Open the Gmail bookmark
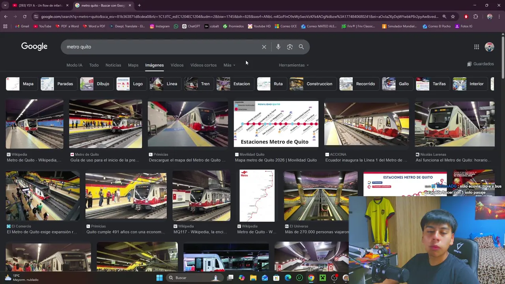The height and width of the screenshot is (284, 505). [22, 26]
